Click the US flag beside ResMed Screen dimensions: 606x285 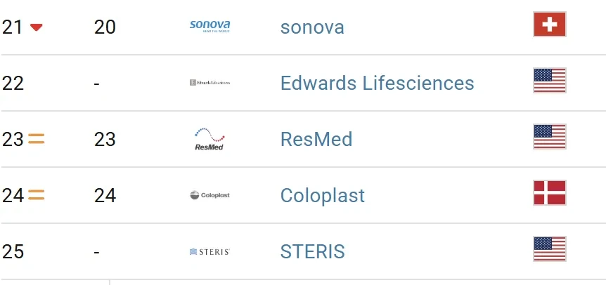click(x=550, y=136)
